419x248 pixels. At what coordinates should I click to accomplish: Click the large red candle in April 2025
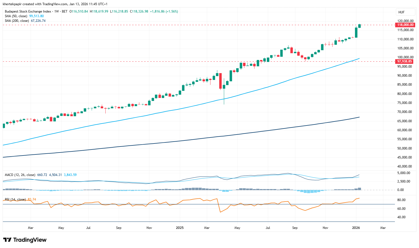click(x=220, y=81)
